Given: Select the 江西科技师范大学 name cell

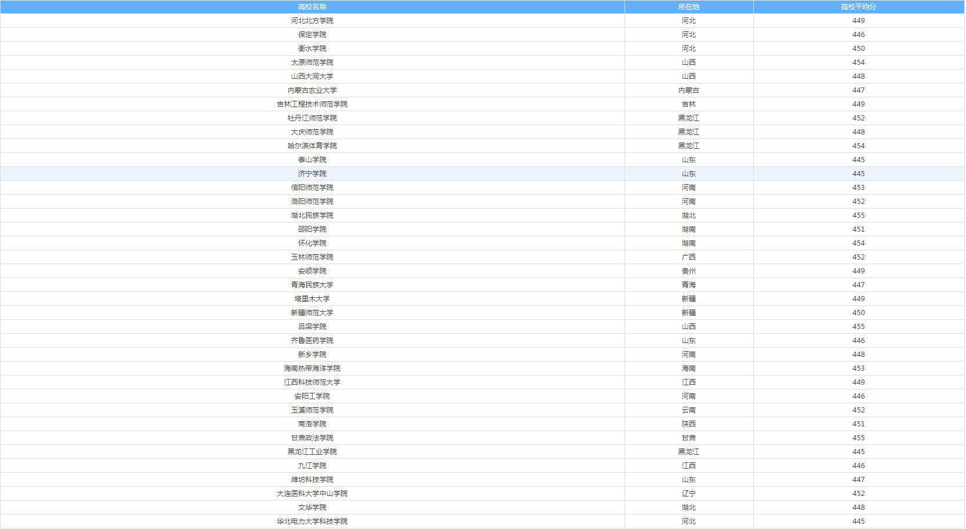Looking at the screenshot, I should click(x=312, y=382).
